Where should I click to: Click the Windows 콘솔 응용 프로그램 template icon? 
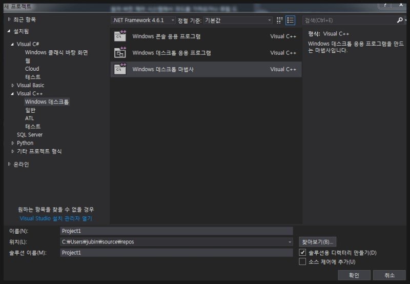(x=120, y=36)
